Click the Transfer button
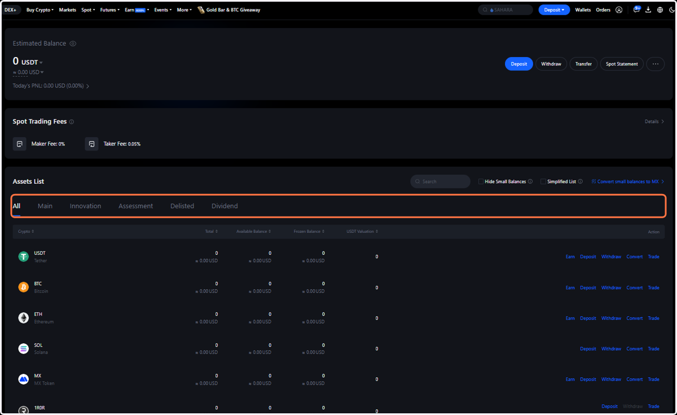The image size is (677, 415). (x=583, y=64)
